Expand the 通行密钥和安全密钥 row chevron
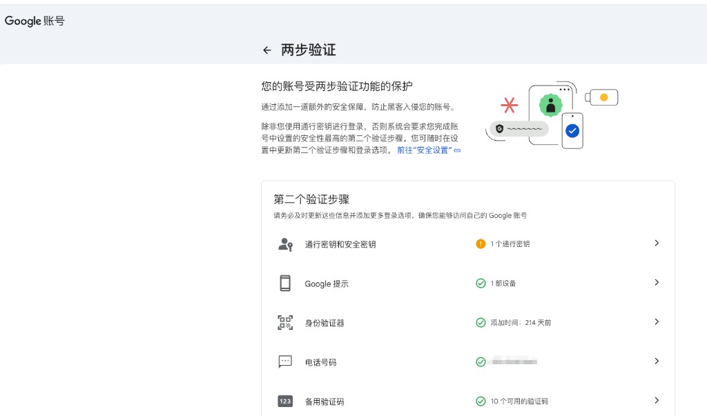707x416 pixels. 657,243
